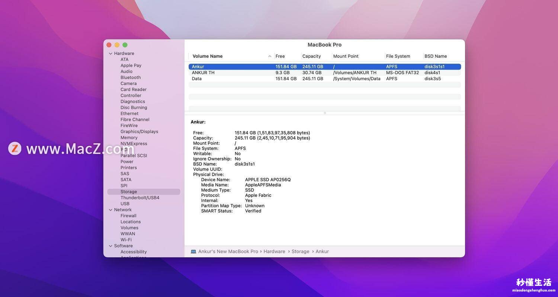
Task: Select Parallel SCSI in the sidebar
Action: coord(134,156)
